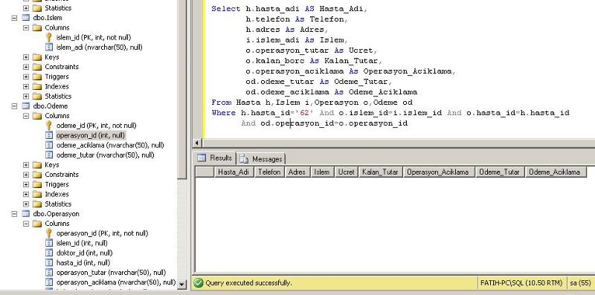Expand the Keys folder under dbo.Odeme
This screenshot has width=595, height=295.
[x=26, y=164]
